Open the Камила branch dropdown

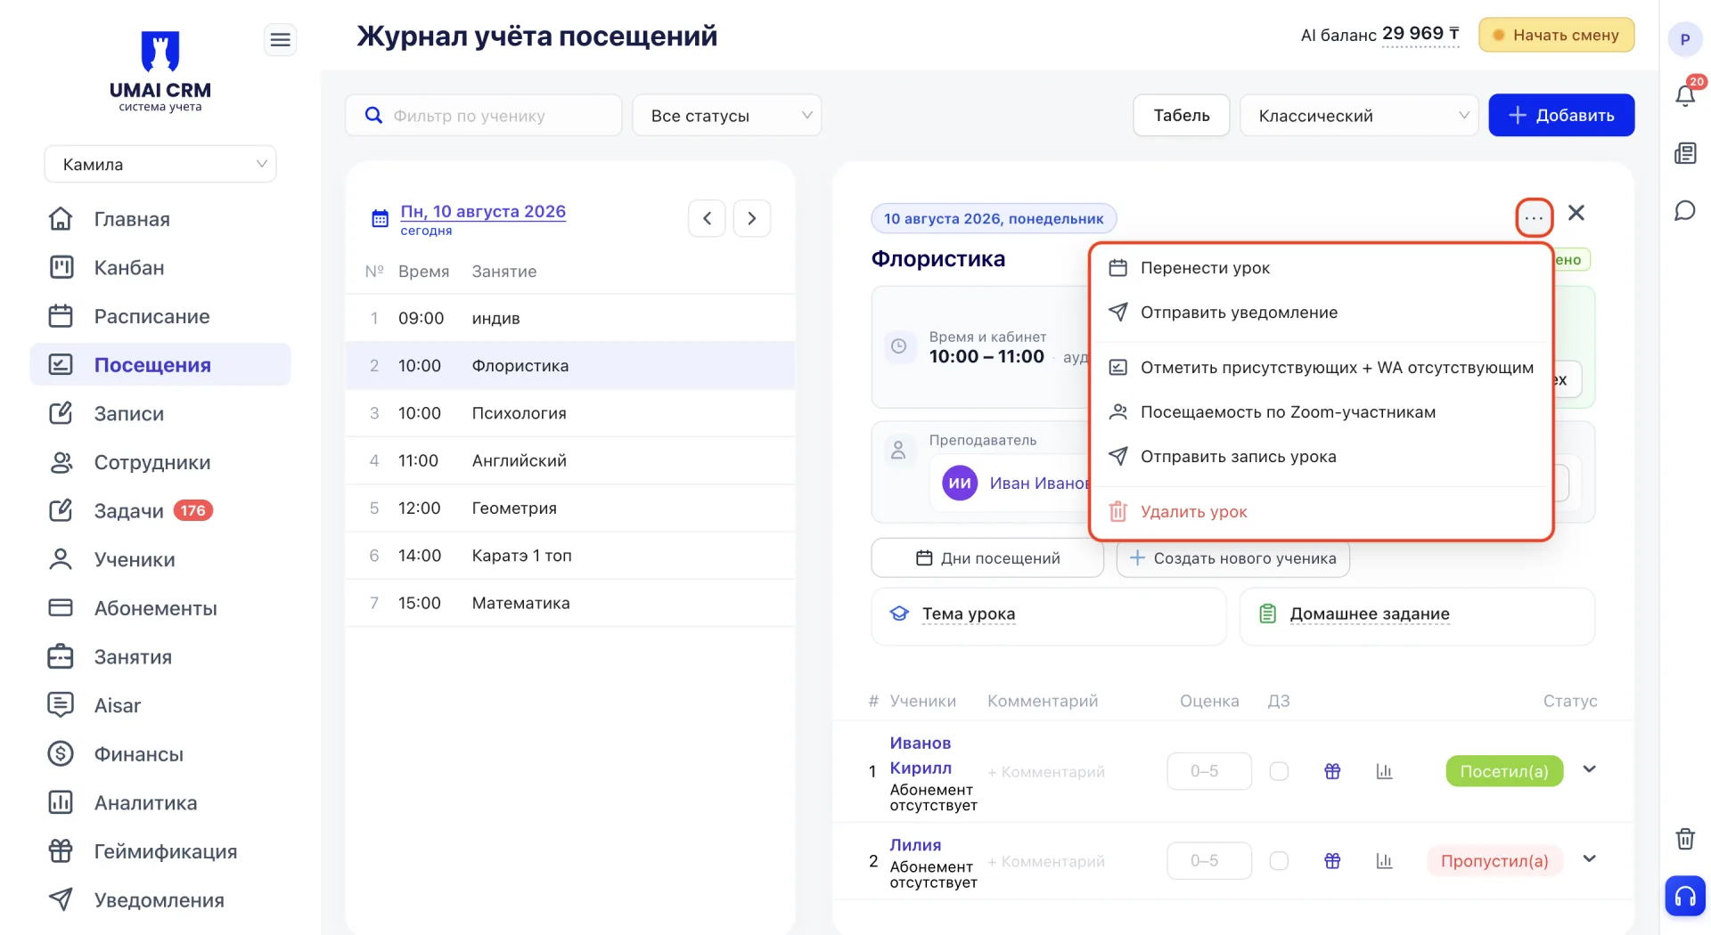[x=160, y=164]
